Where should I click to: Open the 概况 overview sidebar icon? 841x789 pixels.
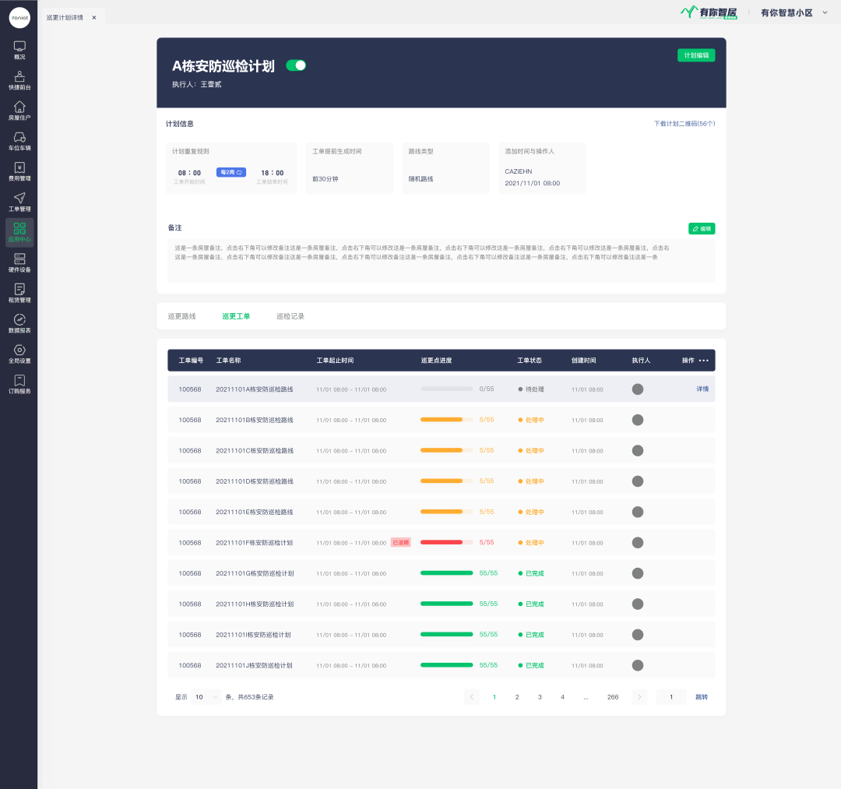[19, 50]
